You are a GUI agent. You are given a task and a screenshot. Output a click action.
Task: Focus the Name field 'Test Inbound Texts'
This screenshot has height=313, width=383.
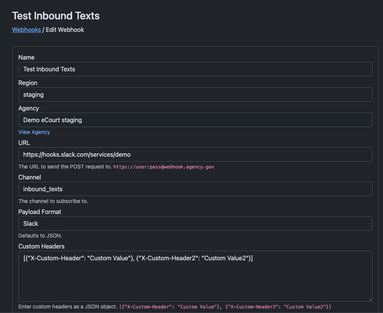195,69
